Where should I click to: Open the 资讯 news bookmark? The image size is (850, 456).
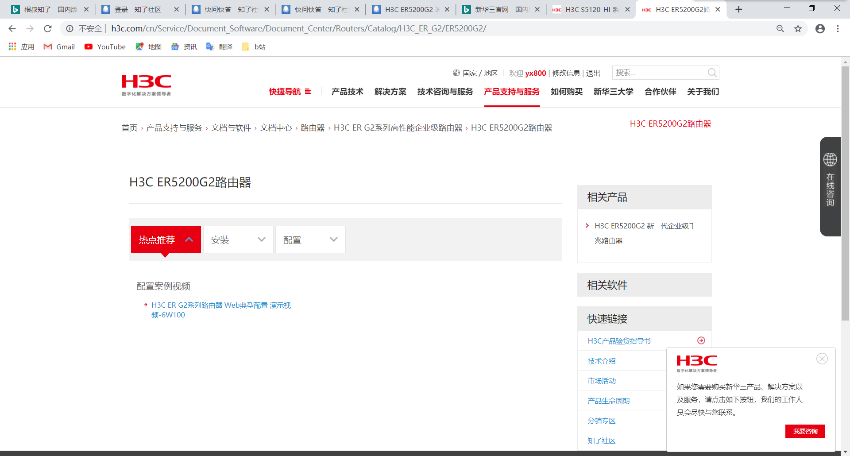click(184, 47)
